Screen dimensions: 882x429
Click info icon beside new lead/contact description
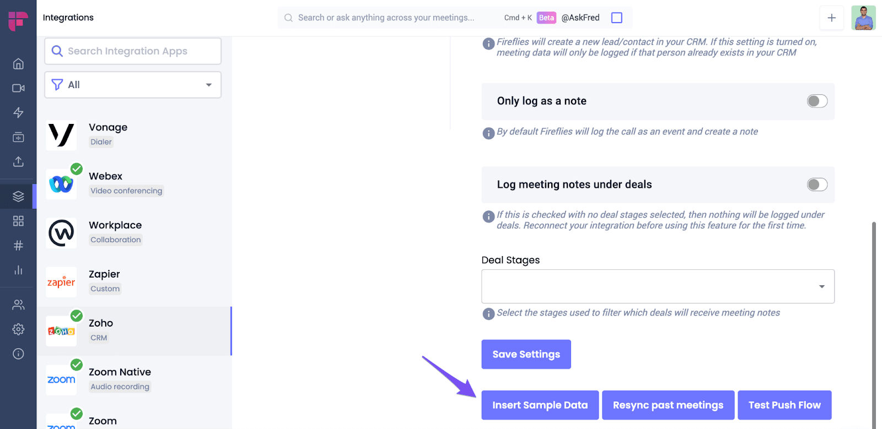(488, 44)
